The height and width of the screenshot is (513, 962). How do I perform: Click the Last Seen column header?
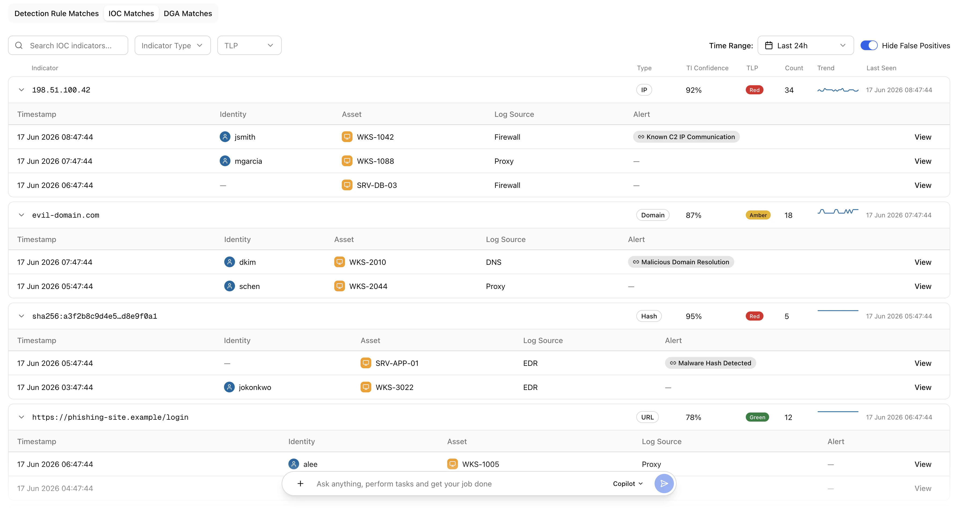pyautogui.click(x=881, y=68)
